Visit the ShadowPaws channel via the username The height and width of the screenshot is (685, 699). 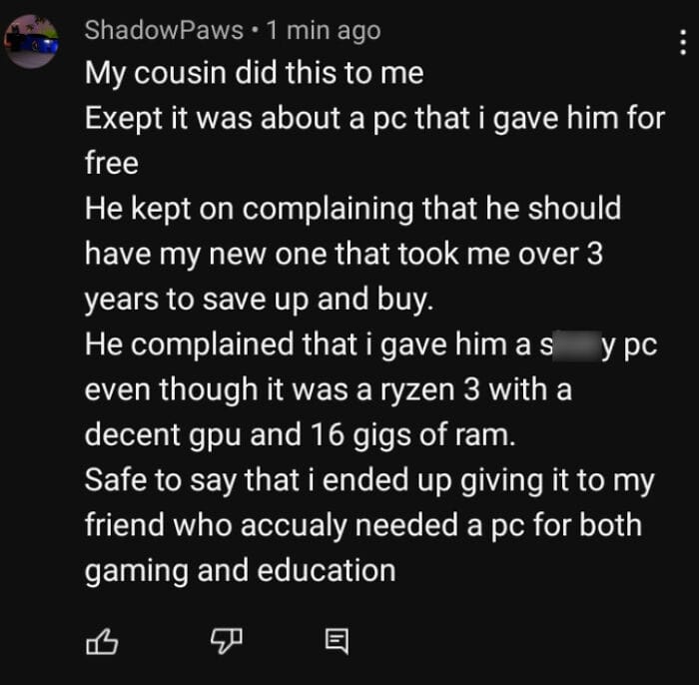pyautogui.click(x=164, y=30)
